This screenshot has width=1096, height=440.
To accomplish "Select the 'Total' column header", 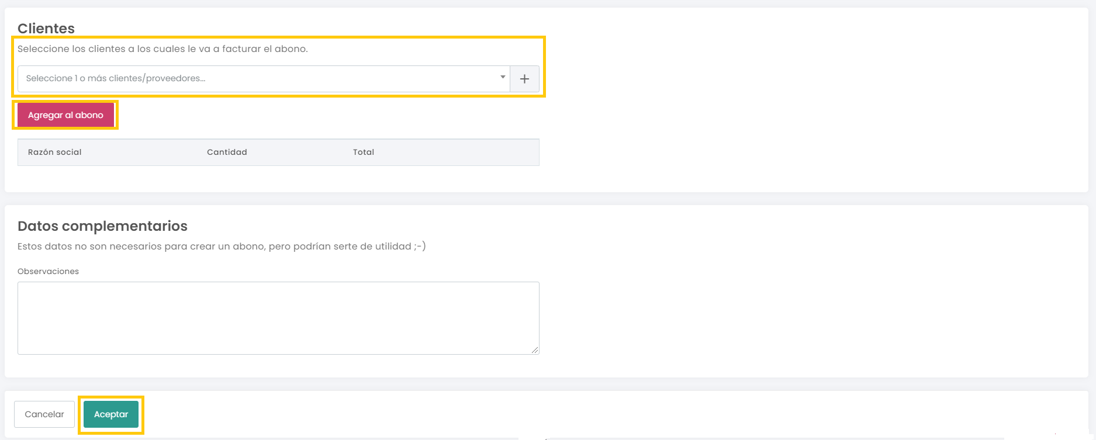I will [364, 152].
